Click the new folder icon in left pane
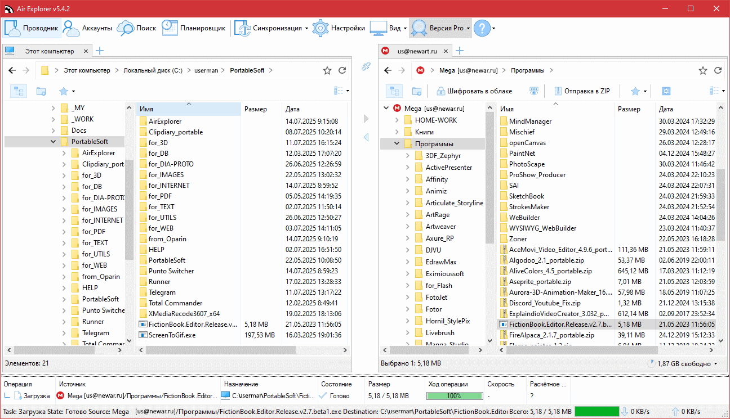Screen dimensions: 730x419 41,91
